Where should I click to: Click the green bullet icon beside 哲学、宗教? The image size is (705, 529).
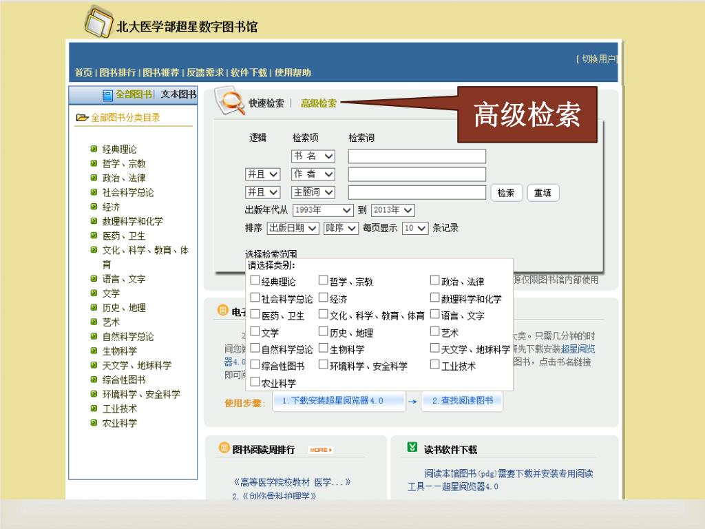click(94, 163)
